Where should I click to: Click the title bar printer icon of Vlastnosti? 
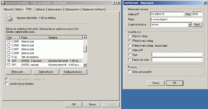(3, 3)
